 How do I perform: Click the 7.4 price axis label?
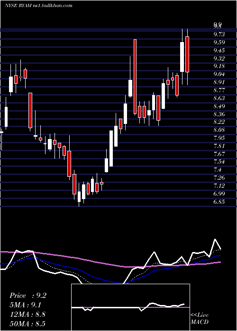coord(218,170)
